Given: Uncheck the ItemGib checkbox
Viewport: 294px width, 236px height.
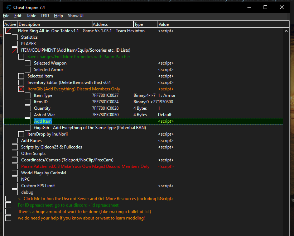Looking at the screenshot, I should click(21, 89).
